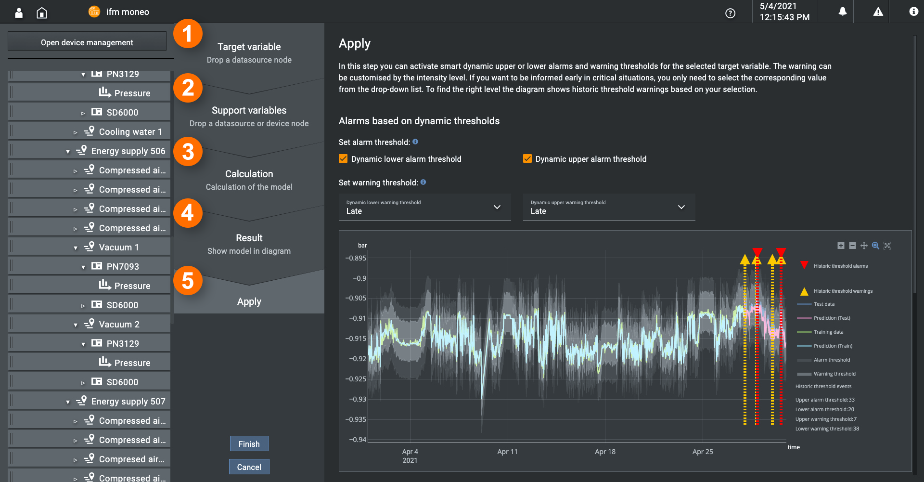Click the Finish button
This screenshot has height=482, width=924.
[249, 443]
